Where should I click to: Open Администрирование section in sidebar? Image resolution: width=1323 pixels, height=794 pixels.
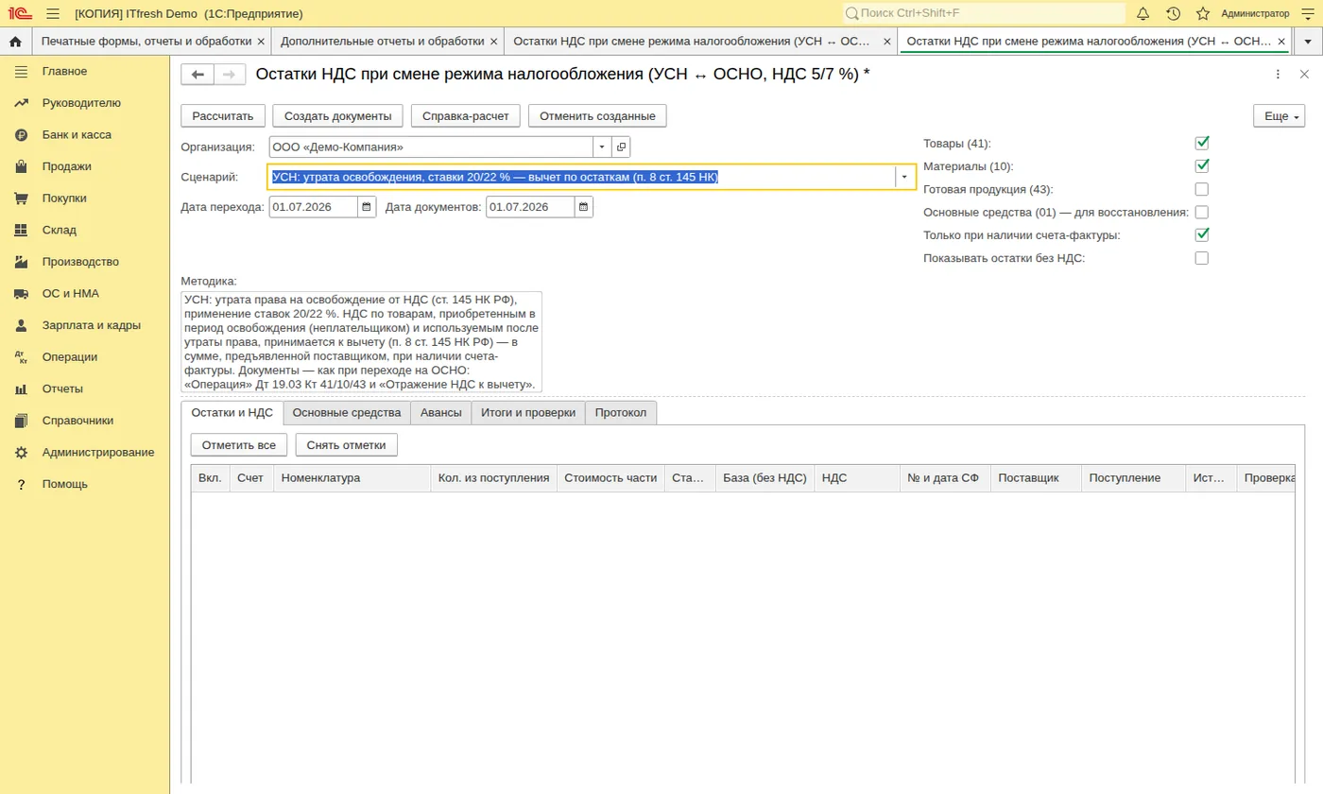[x=97, y=452]
